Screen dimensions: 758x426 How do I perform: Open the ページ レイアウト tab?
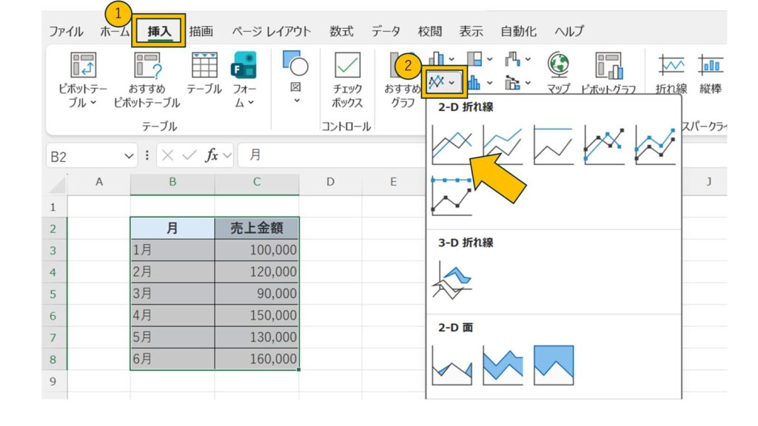[271, 32]
